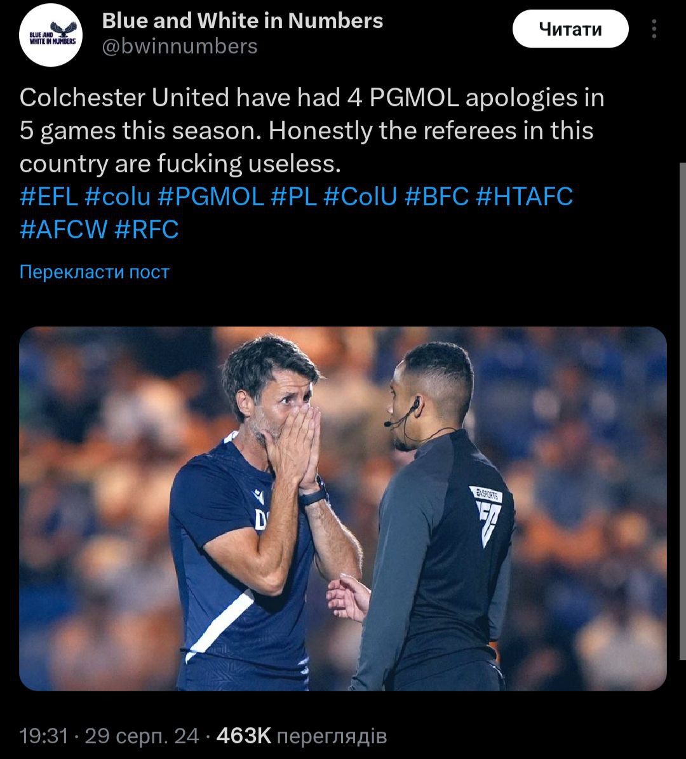Viewport: 686px width, 759px height.
Task: Select the #RFC hashtag
Action: 147,229
